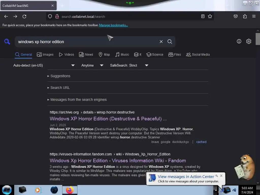The width and height of the screenshot is (260, 195).
Task: Close the Action Center notification balloon
Action: click(221, 176)
